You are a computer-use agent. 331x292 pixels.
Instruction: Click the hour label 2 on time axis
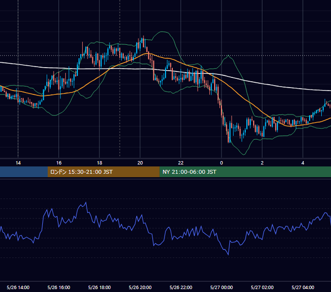click(262, 163)
